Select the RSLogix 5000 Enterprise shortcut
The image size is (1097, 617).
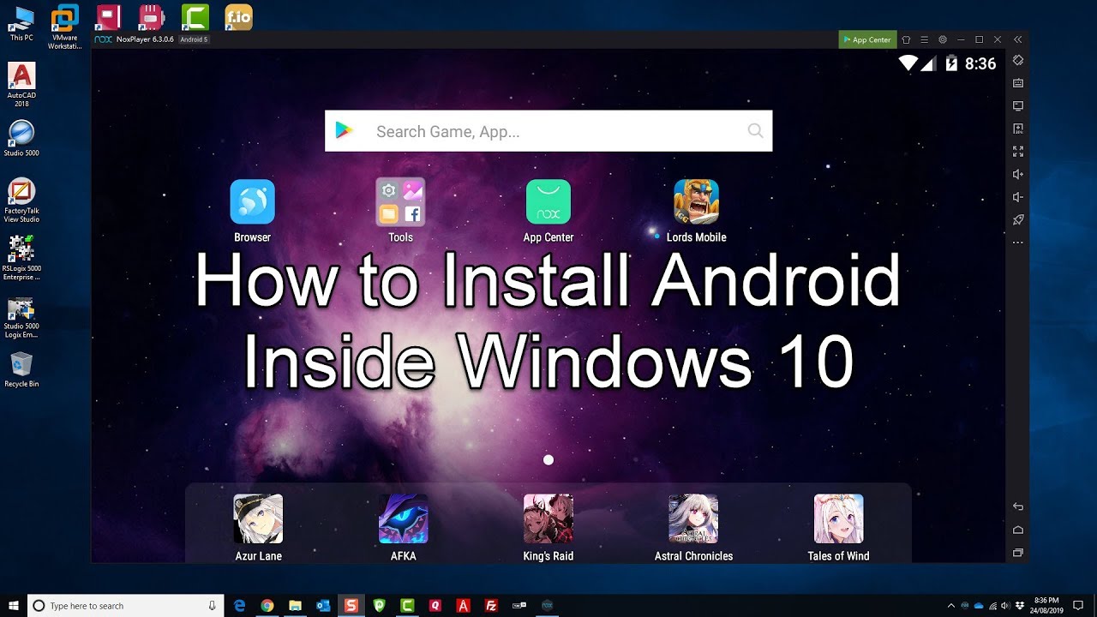click(x=21, y=258)
